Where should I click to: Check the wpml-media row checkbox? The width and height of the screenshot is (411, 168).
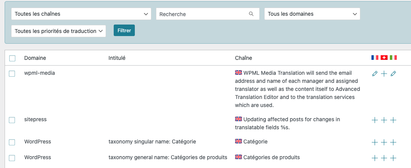[x=12, y=74]
